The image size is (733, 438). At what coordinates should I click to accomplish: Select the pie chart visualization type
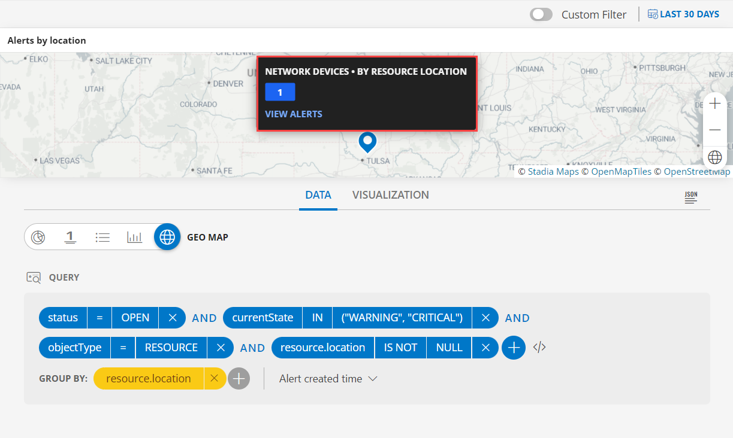point(38,237)
